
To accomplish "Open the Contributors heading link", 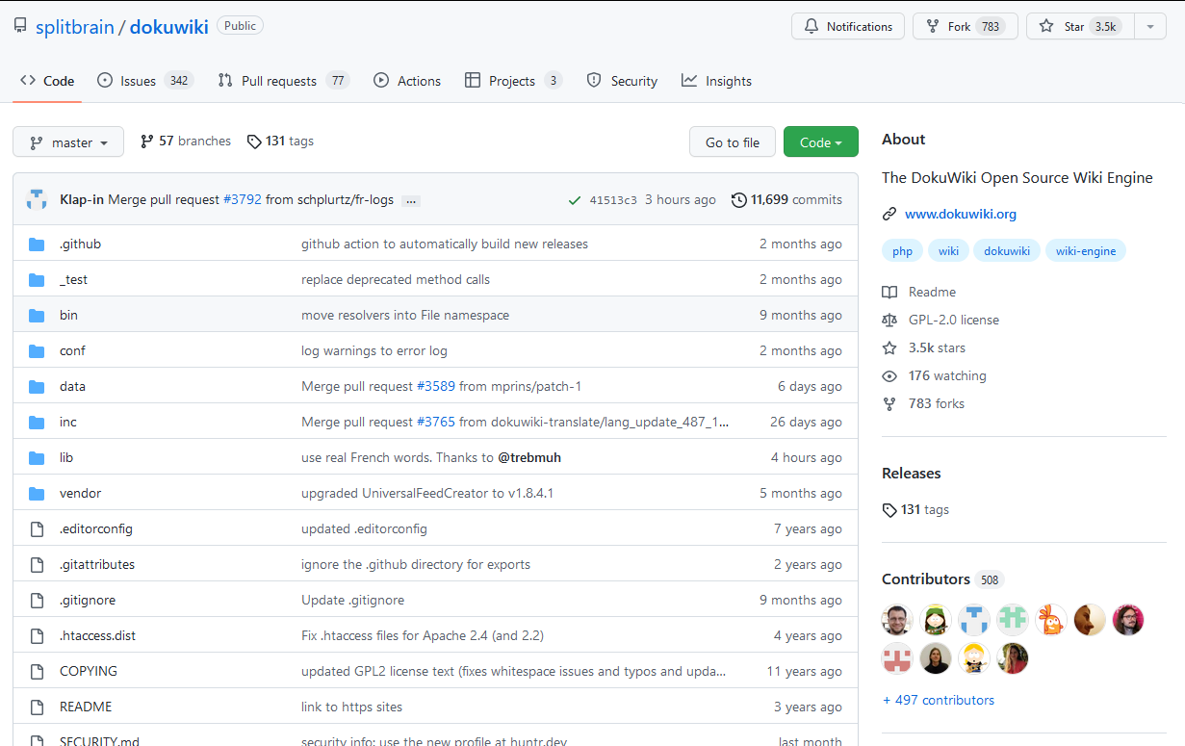I will point(942,579).
